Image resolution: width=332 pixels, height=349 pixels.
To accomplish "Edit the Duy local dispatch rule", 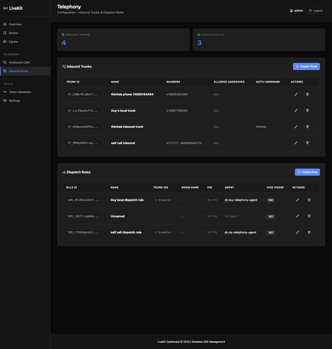I will 297,200.
